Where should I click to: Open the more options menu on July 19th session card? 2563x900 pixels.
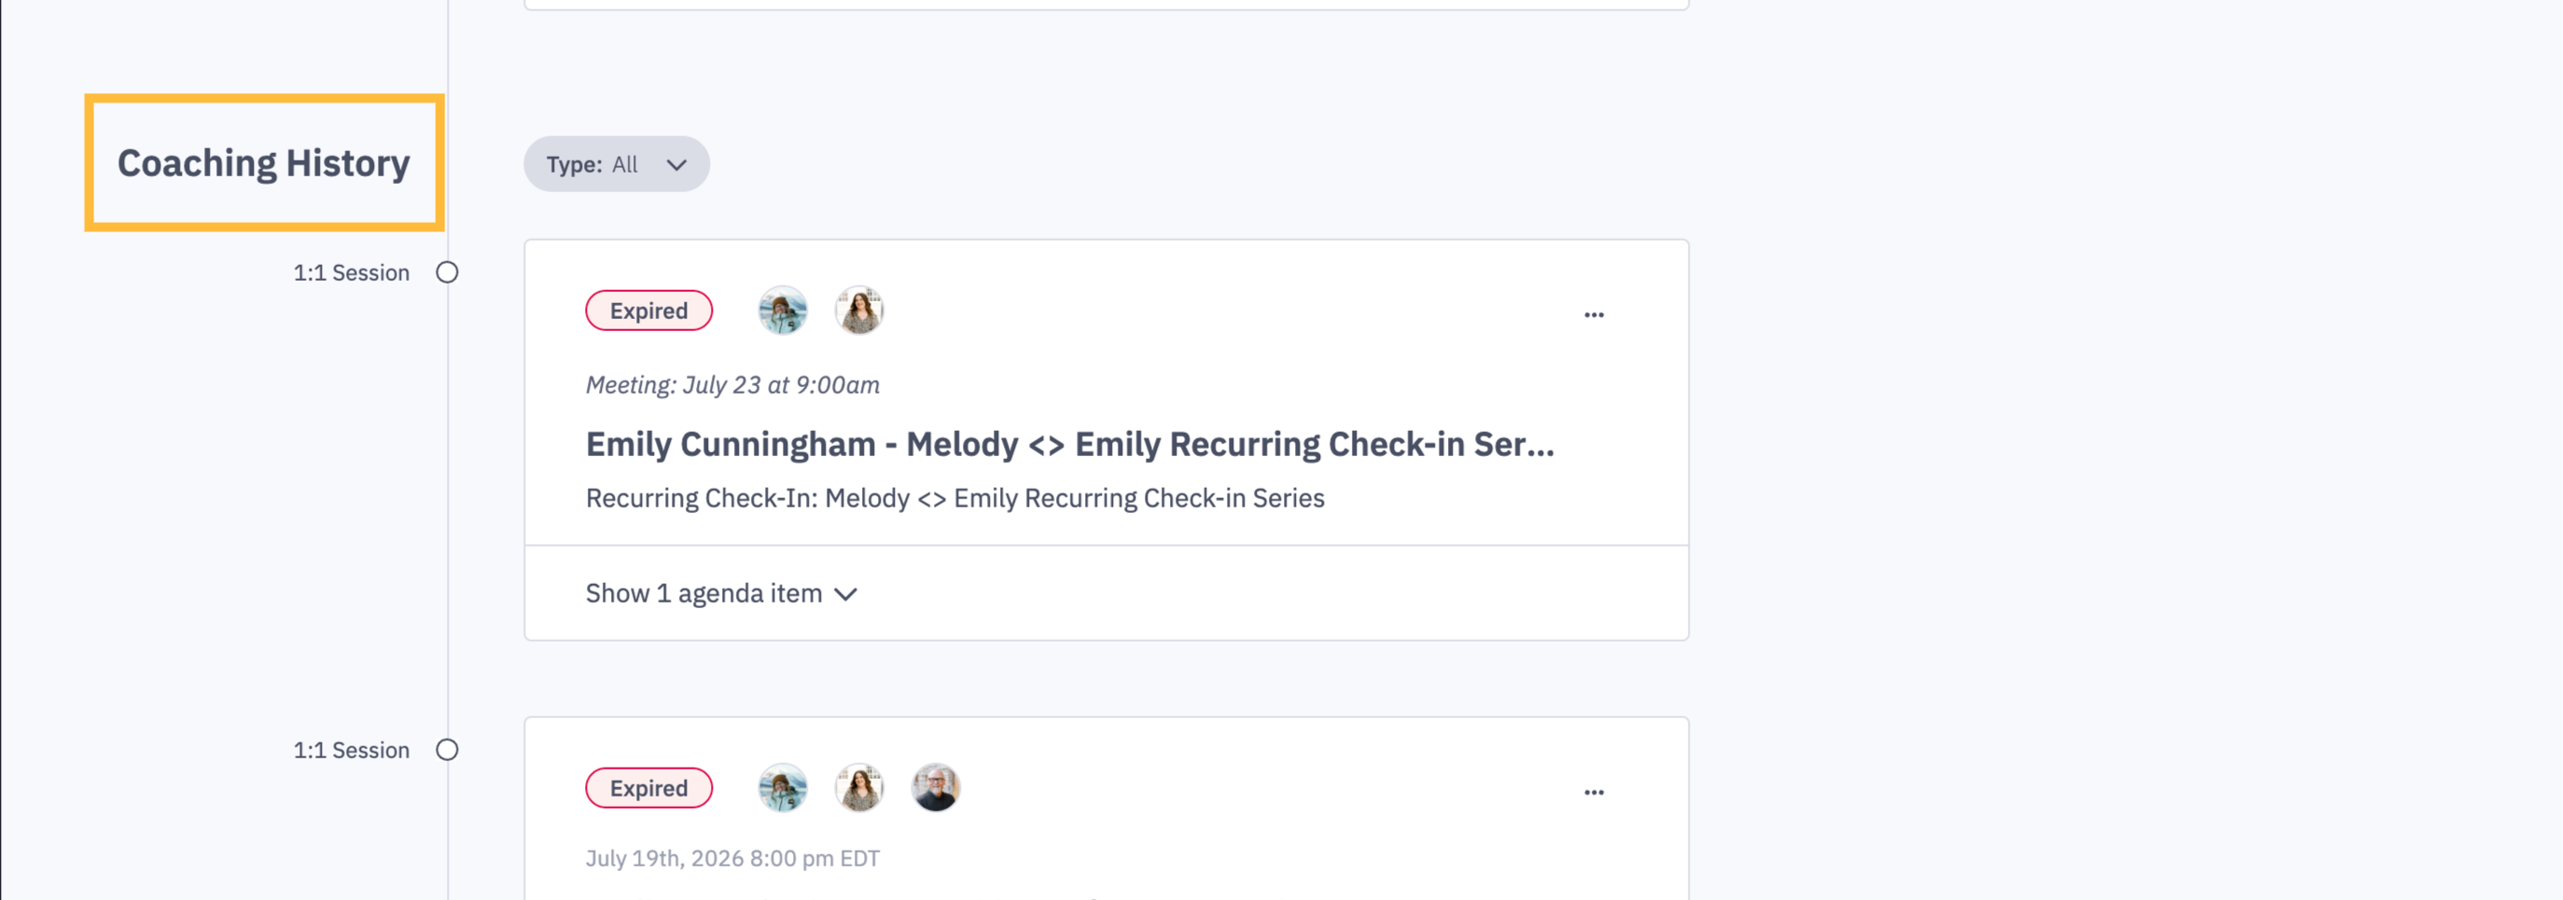tap(1594, 792)
